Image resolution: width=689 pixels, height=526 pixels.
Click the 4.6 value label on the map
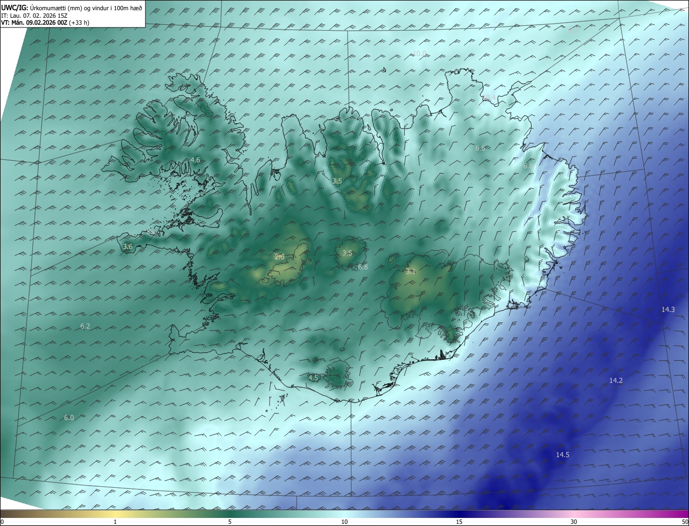(195, 160)
